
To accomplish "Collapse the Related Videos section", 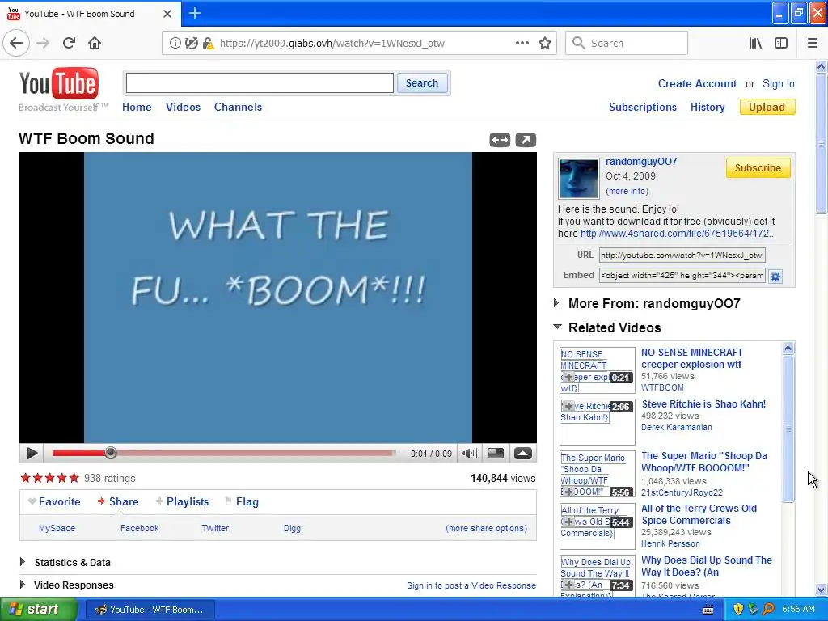I will pyautogui.click(x=557, y=327).
